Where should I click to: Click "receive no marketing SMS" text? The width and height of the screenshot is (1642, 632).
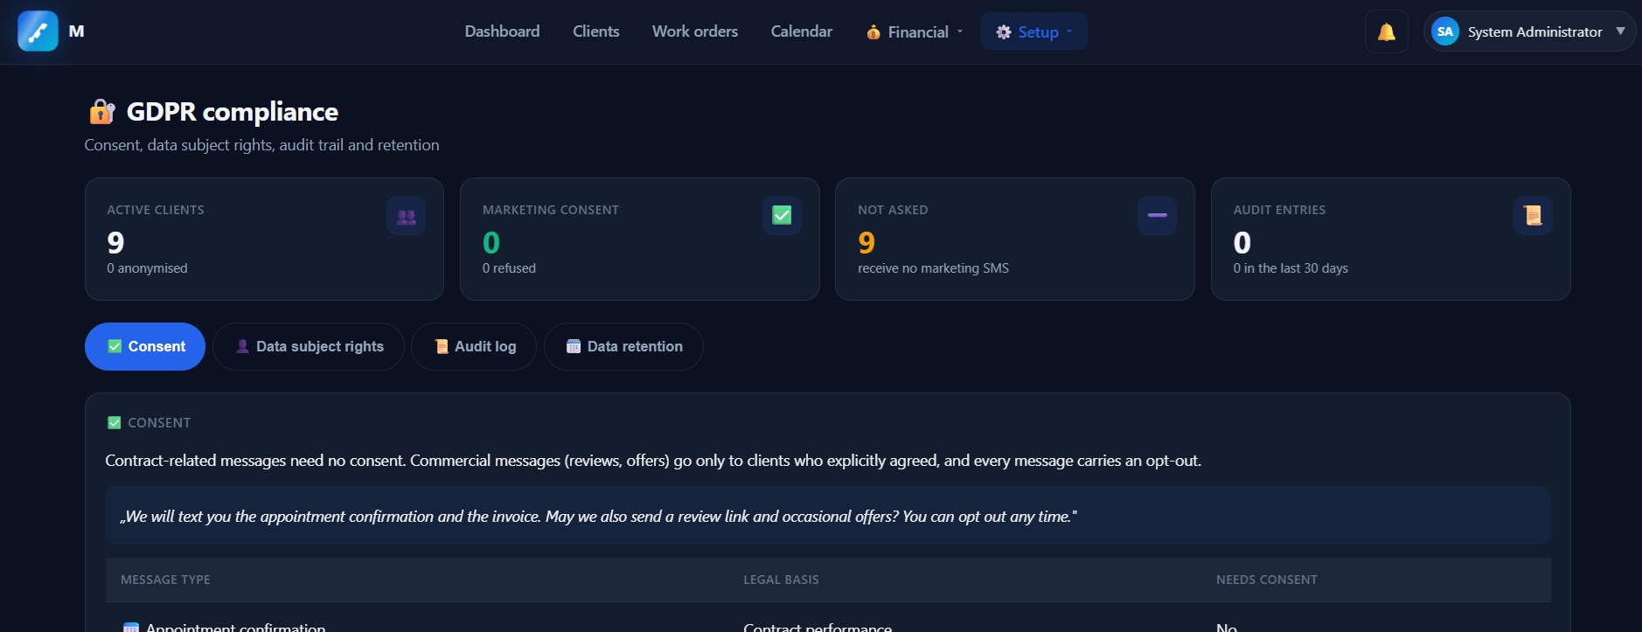pyautogui.click(x=933, y=268)
